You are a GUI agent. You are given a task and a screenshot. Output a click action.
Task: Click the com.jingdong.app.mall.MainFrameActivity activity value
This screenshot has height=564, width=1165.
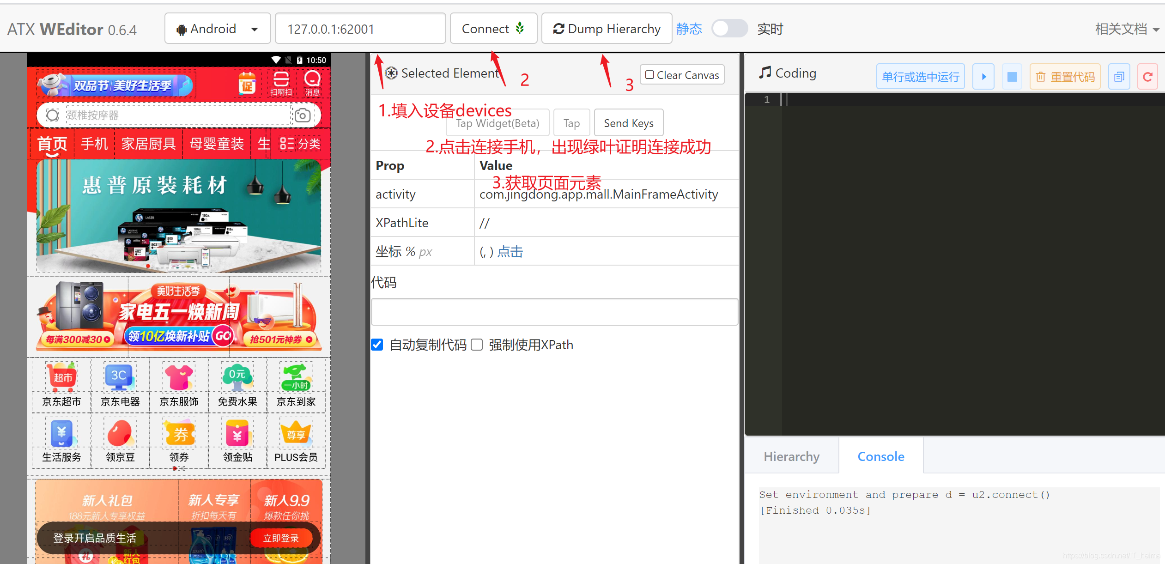pos(599,194)
